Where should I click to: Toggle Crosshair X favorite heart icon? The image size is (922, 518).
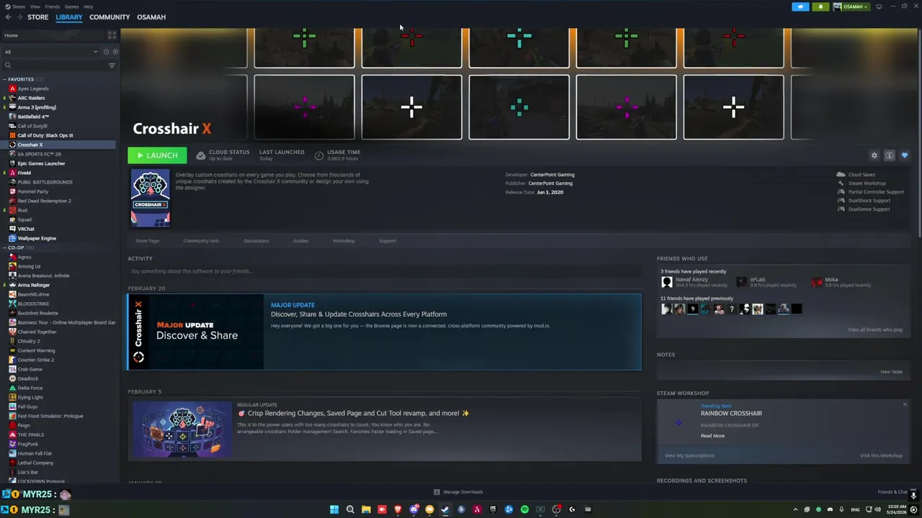[905, 155]
